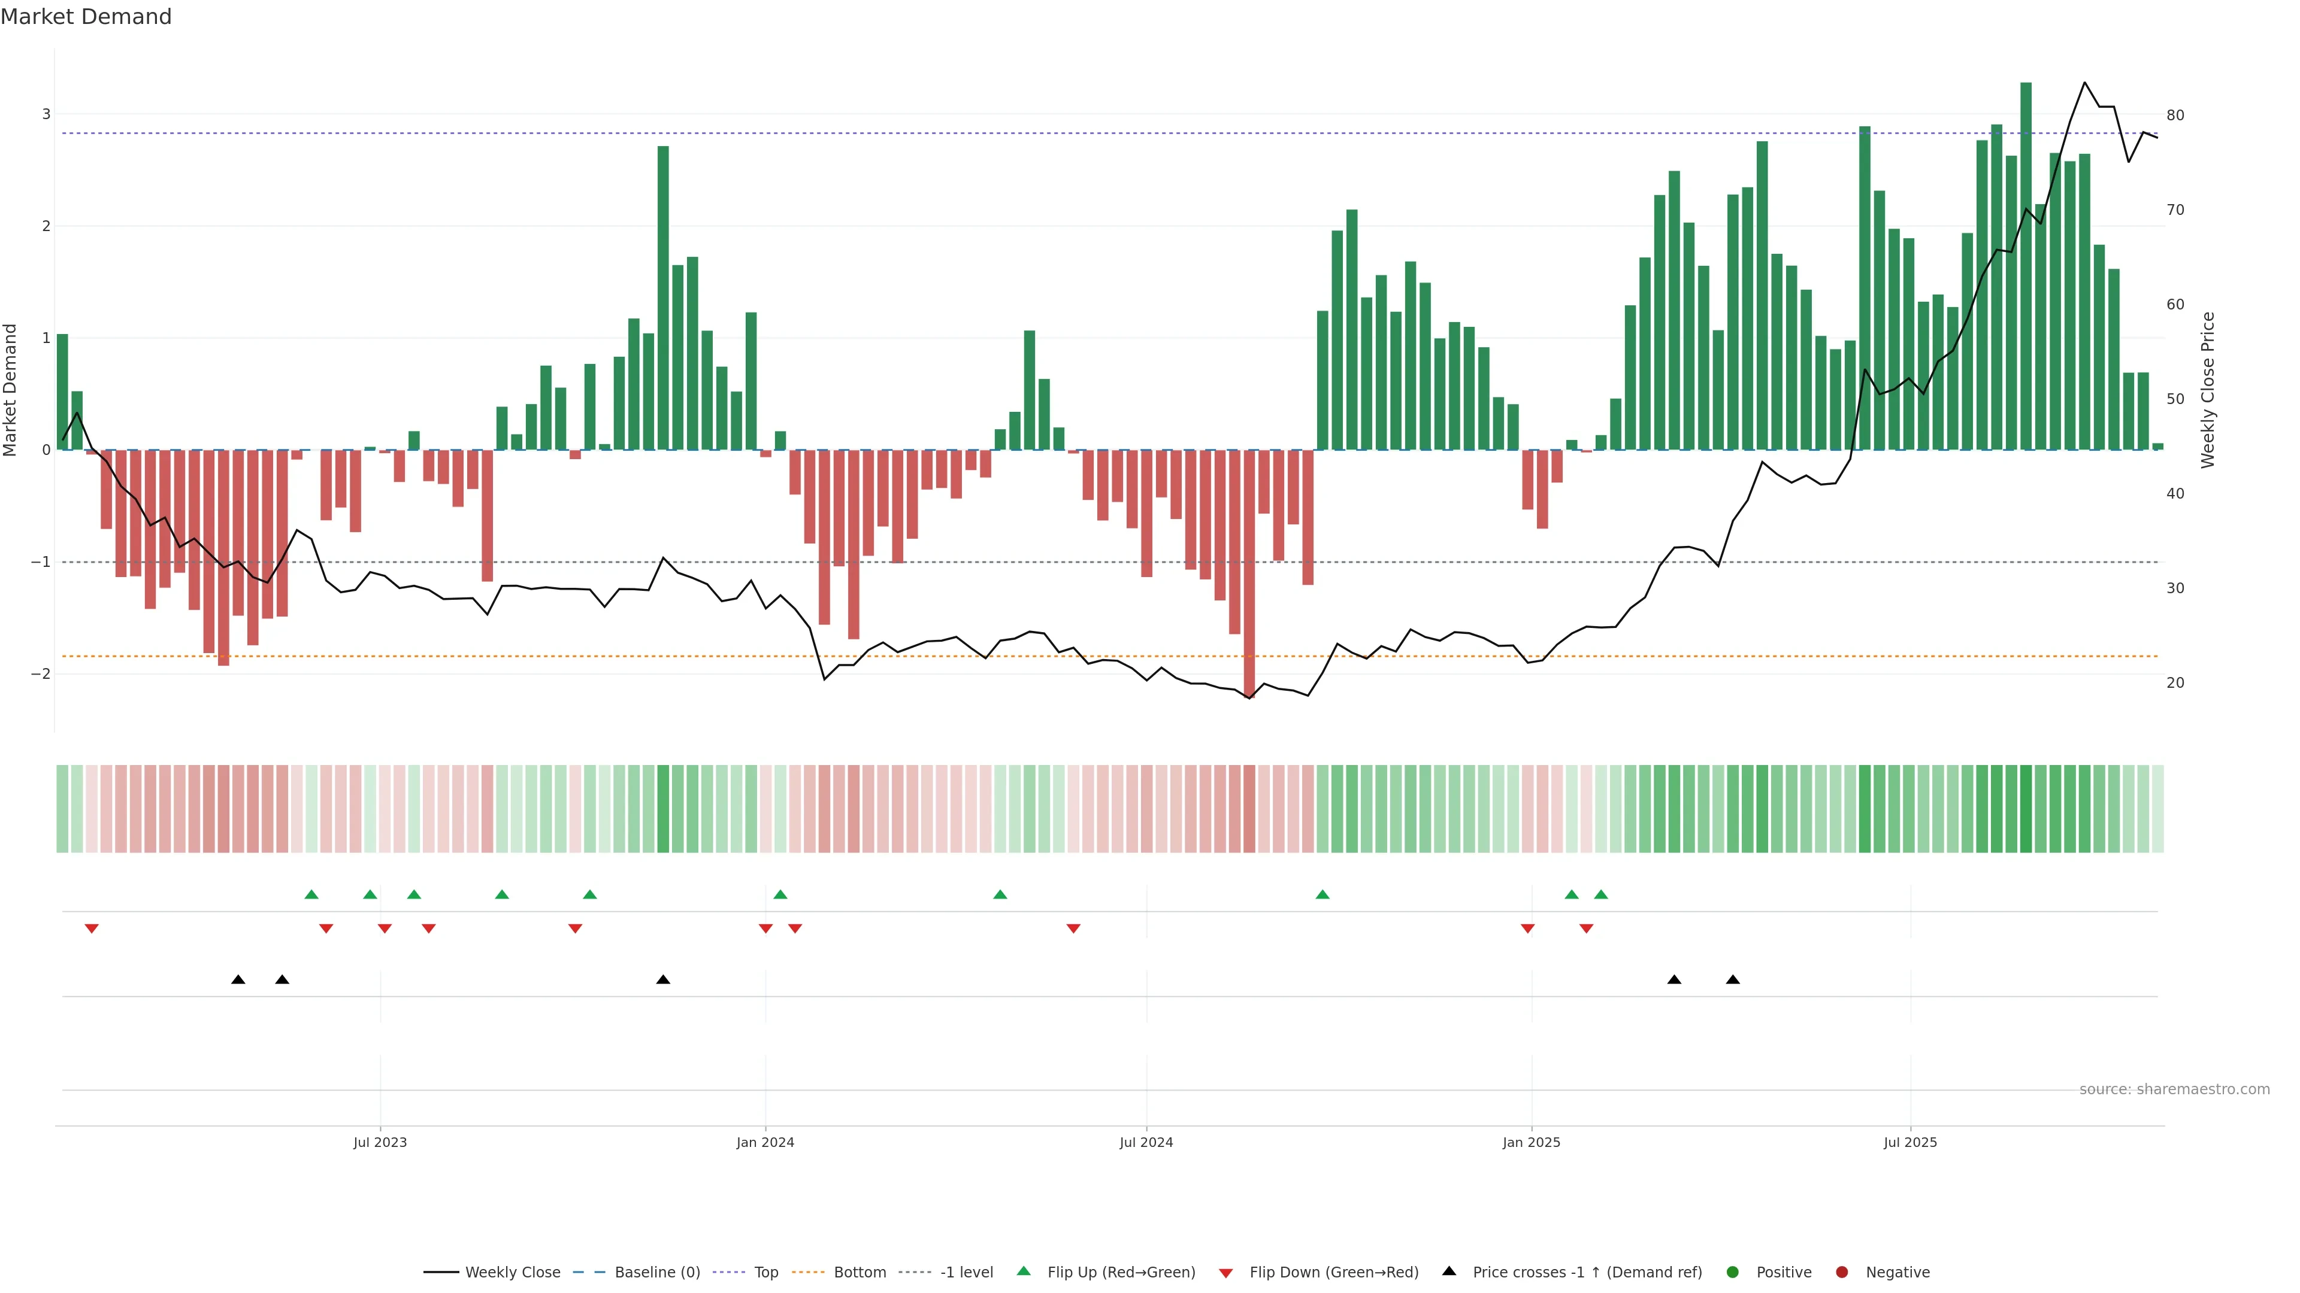The image size is (2300, 1293).
Task: Hide the Baseline (0) legend entry
Action: [x=657, y=1271]
